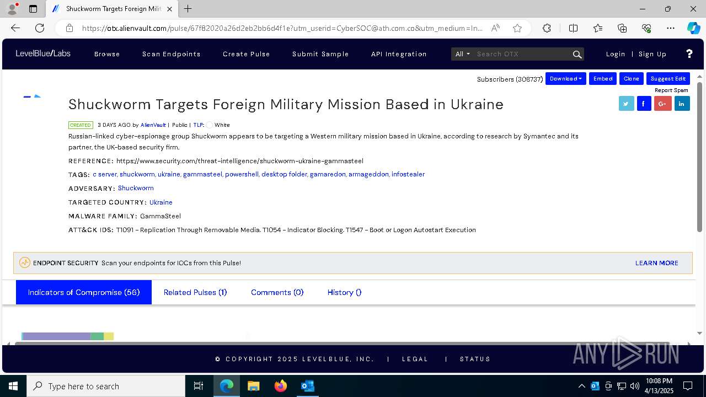Add page to favorites star icon

click(517, 28)
